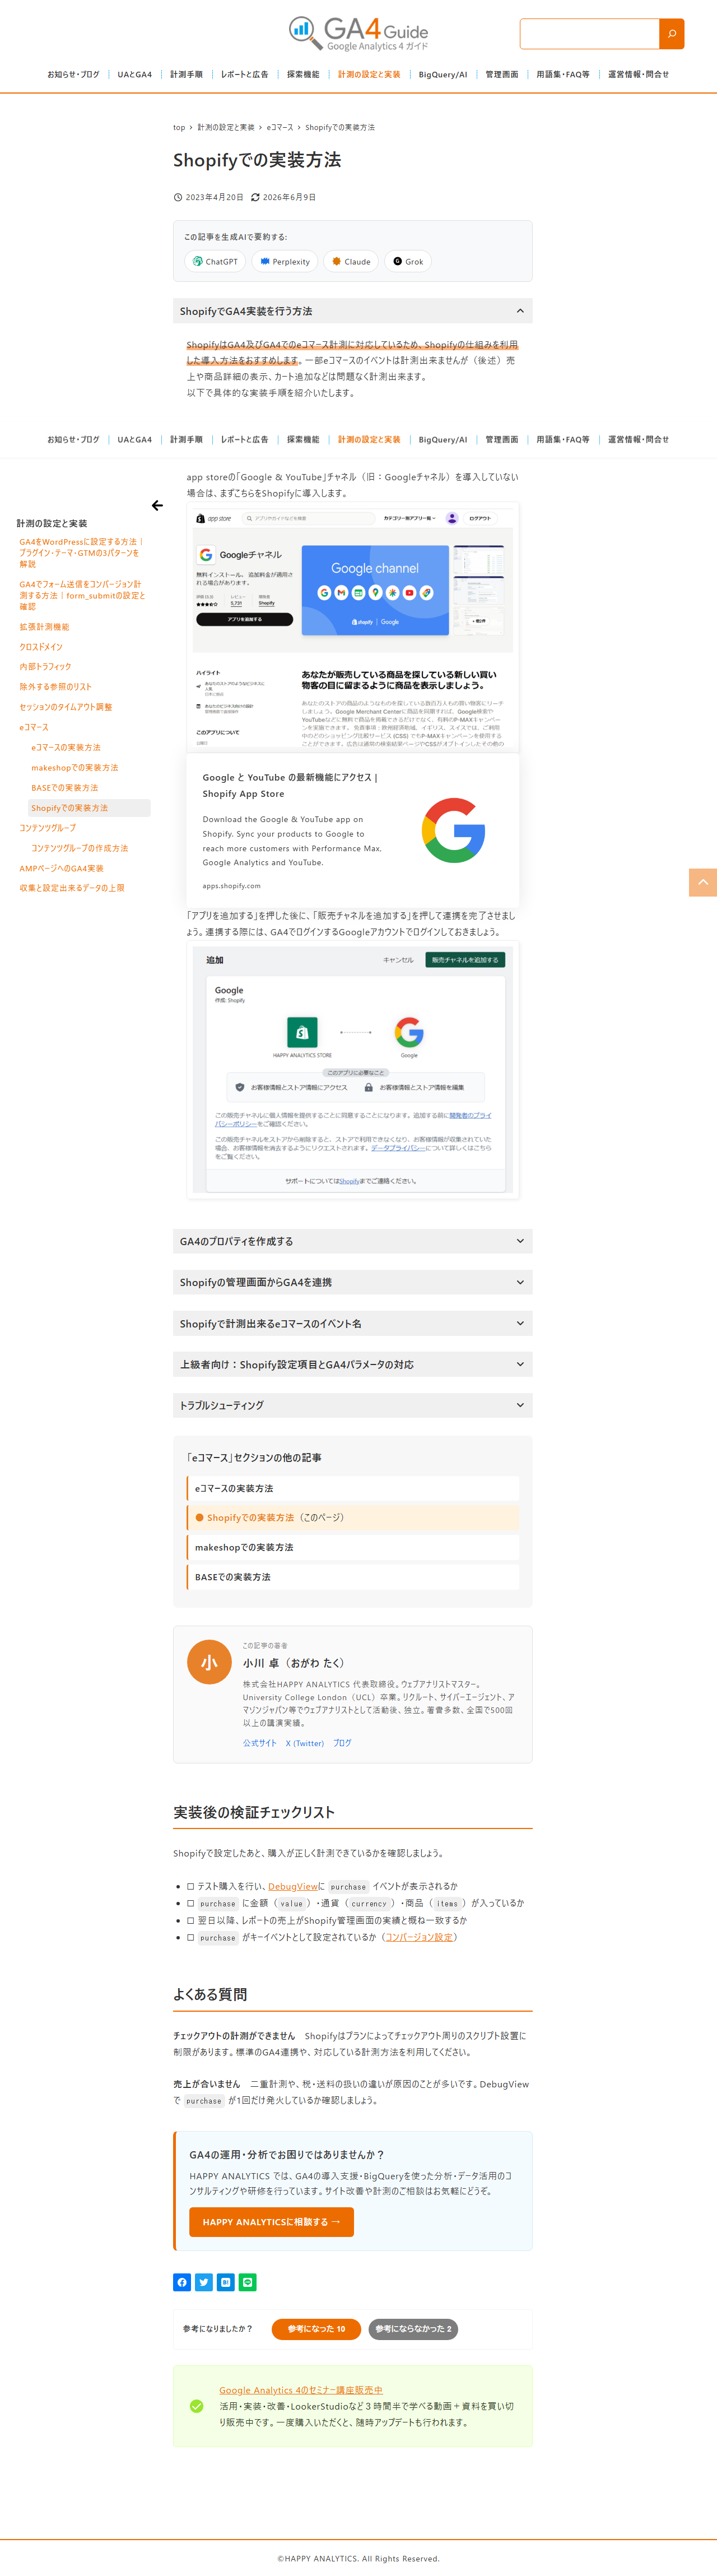Open the Google Analytics 4のセミナー講座販売中 link
This screenshot has height=2576, width=717.
pyautogui.click(x=301, y=2390)
